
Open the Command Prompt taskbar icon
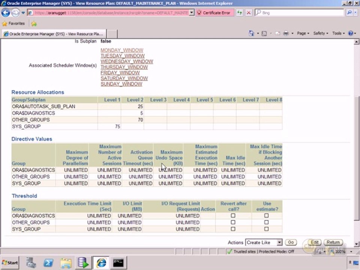coord(118,263)
